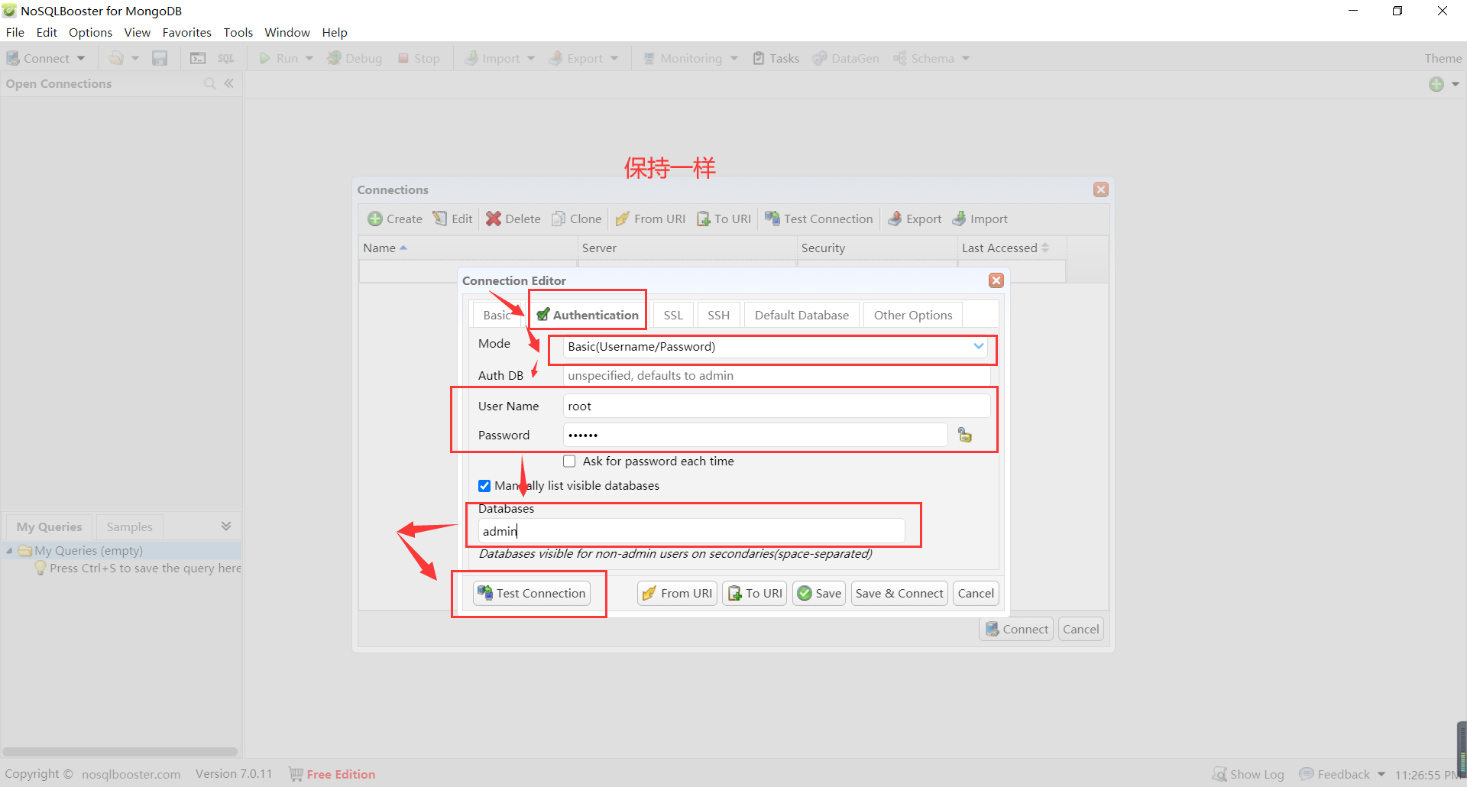Expand the Import dropdown in main toolbar
Image resolution: width=1467 pixels, height=787 pixels.
(531, 58)
